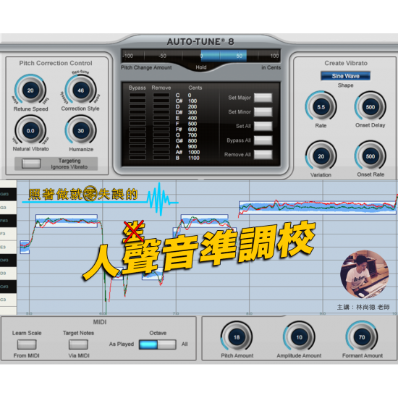
Task: Click the instructor photo thumbnail
Action: pos(365,274)
